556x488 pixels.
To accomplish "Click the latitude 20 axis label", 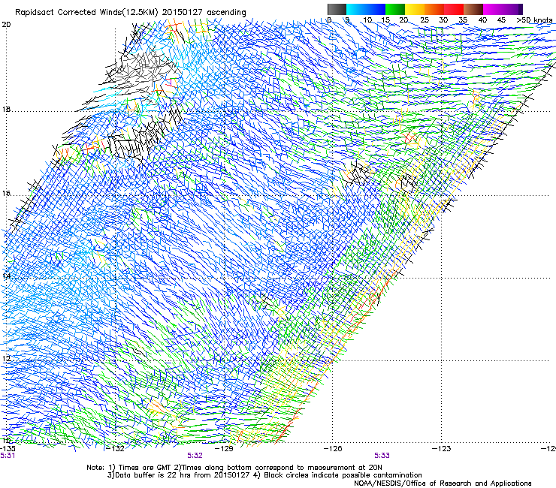I will pos(6,25).
